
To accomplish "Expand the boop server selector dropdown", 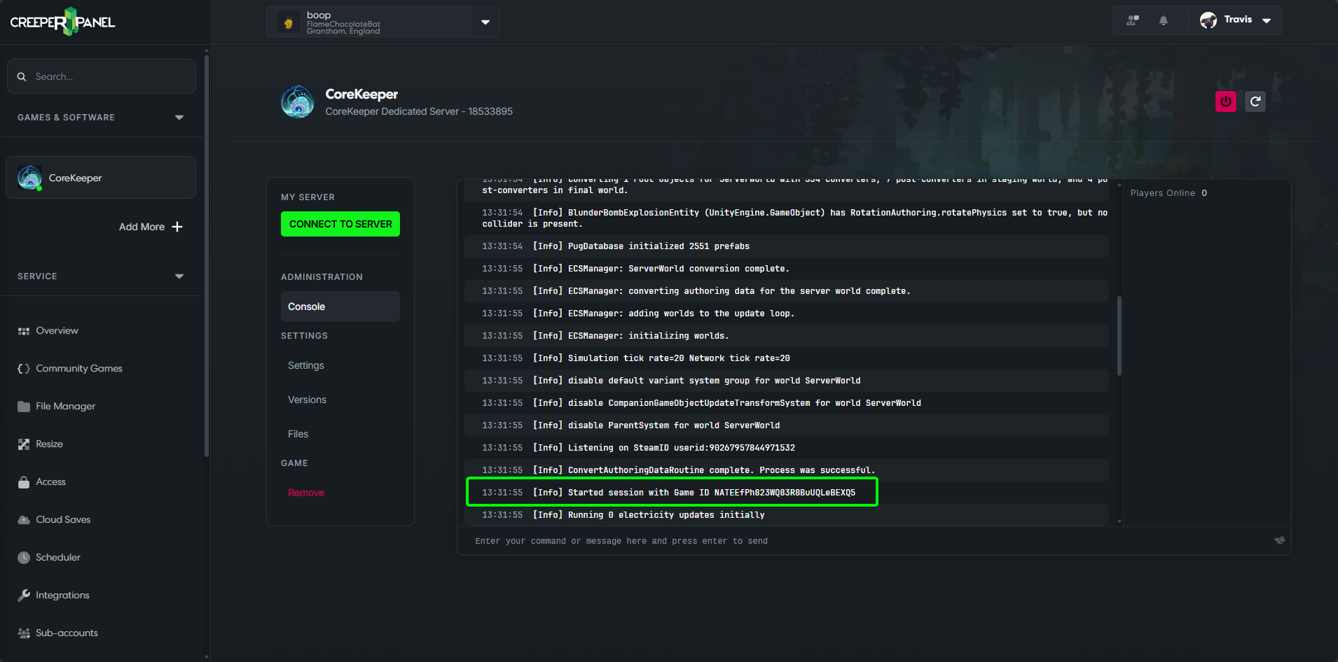I will pyautogui.click(x=485, y=22).
